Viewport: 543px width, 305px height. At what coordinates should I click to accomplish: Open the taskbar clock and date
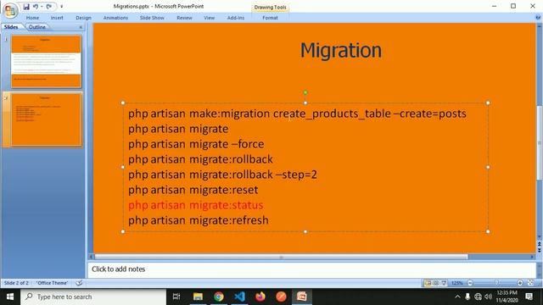click(507, 297)
